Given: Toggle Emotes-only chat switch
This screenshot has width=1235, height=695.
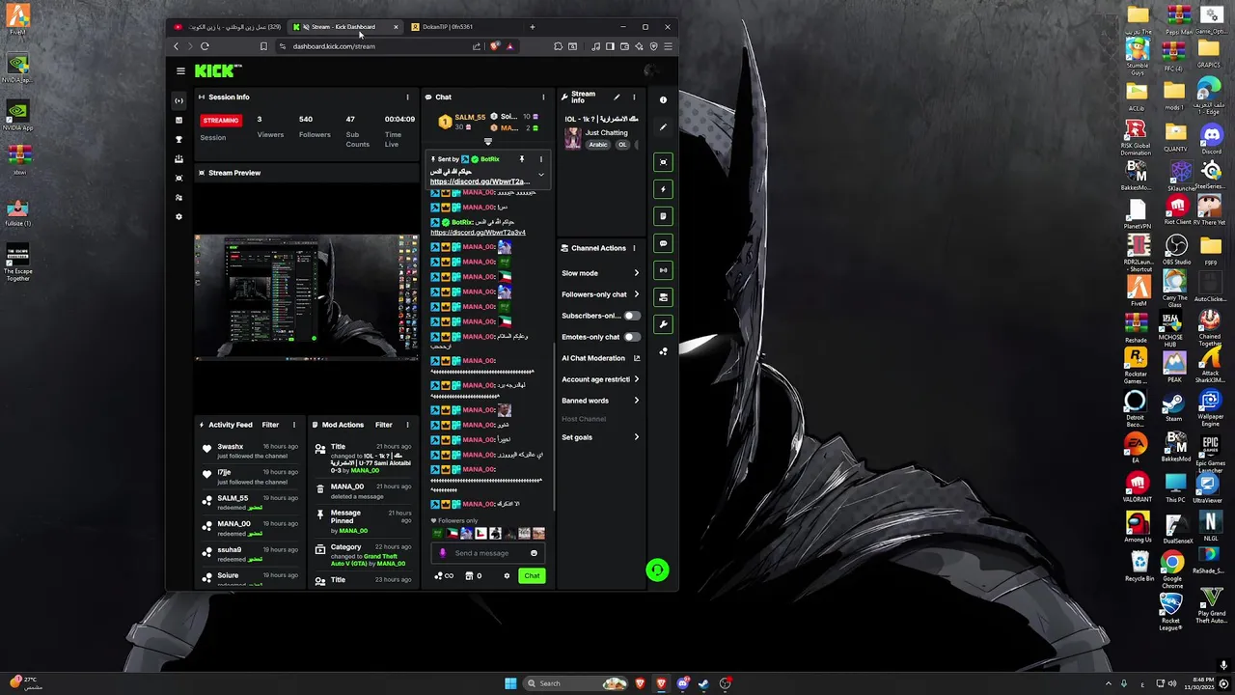Looking at the screenshot, I should pyautogui.click(x=631, y=337).
